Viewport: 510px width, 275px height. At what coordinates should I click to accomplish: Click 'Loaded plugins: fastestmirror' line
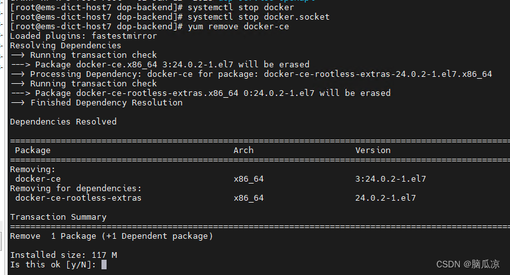[x=83, y=36]
